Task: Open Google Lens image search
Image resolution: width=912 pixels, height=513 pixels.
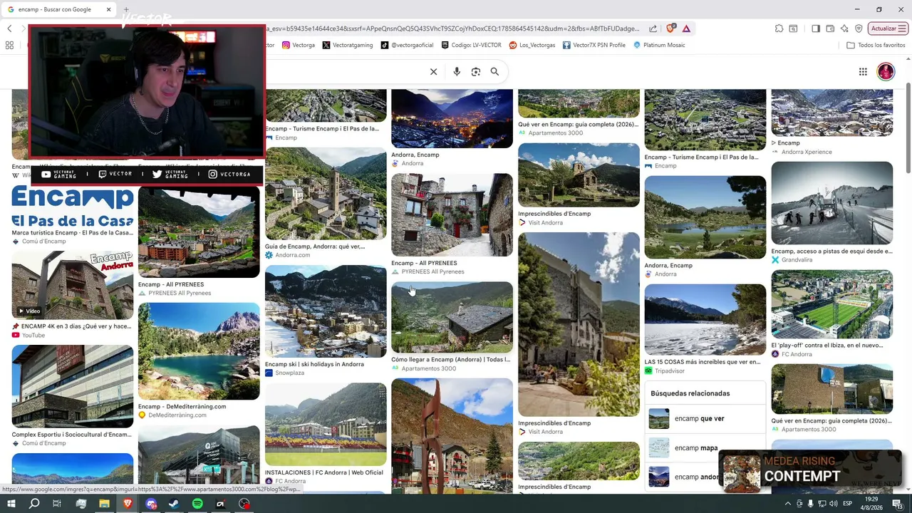Action: point(476,71)
